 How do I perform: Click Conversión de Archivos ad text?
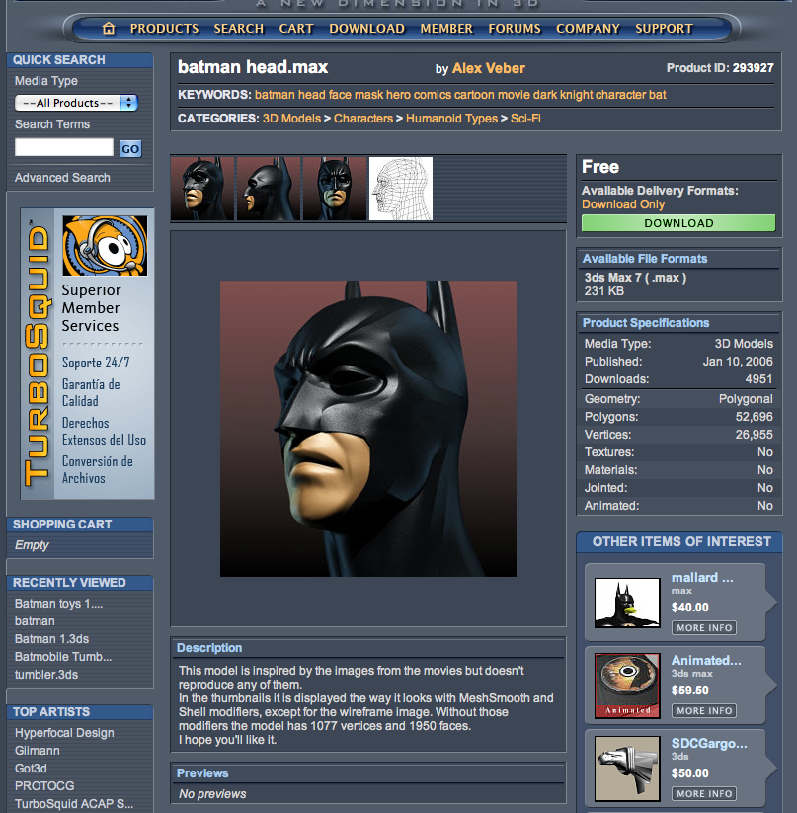(x=98, y=470)
